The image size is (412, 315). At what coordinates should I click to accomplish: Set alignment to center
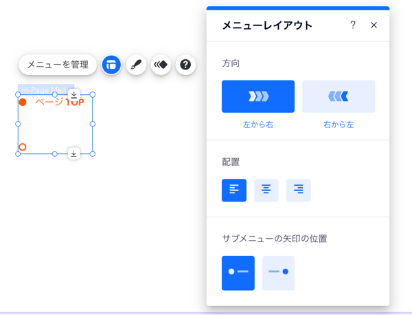click(x=266, y=191)
